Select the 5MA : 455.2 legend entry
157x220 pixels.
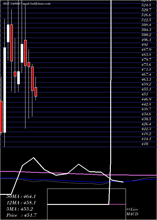click(x=19, y=209)
